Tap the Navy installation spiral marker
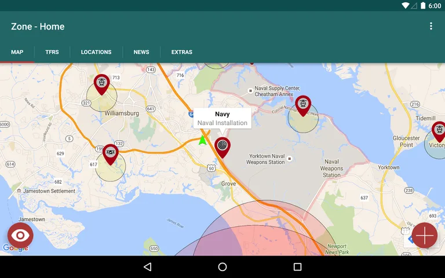445x278 pixels. 222,147
